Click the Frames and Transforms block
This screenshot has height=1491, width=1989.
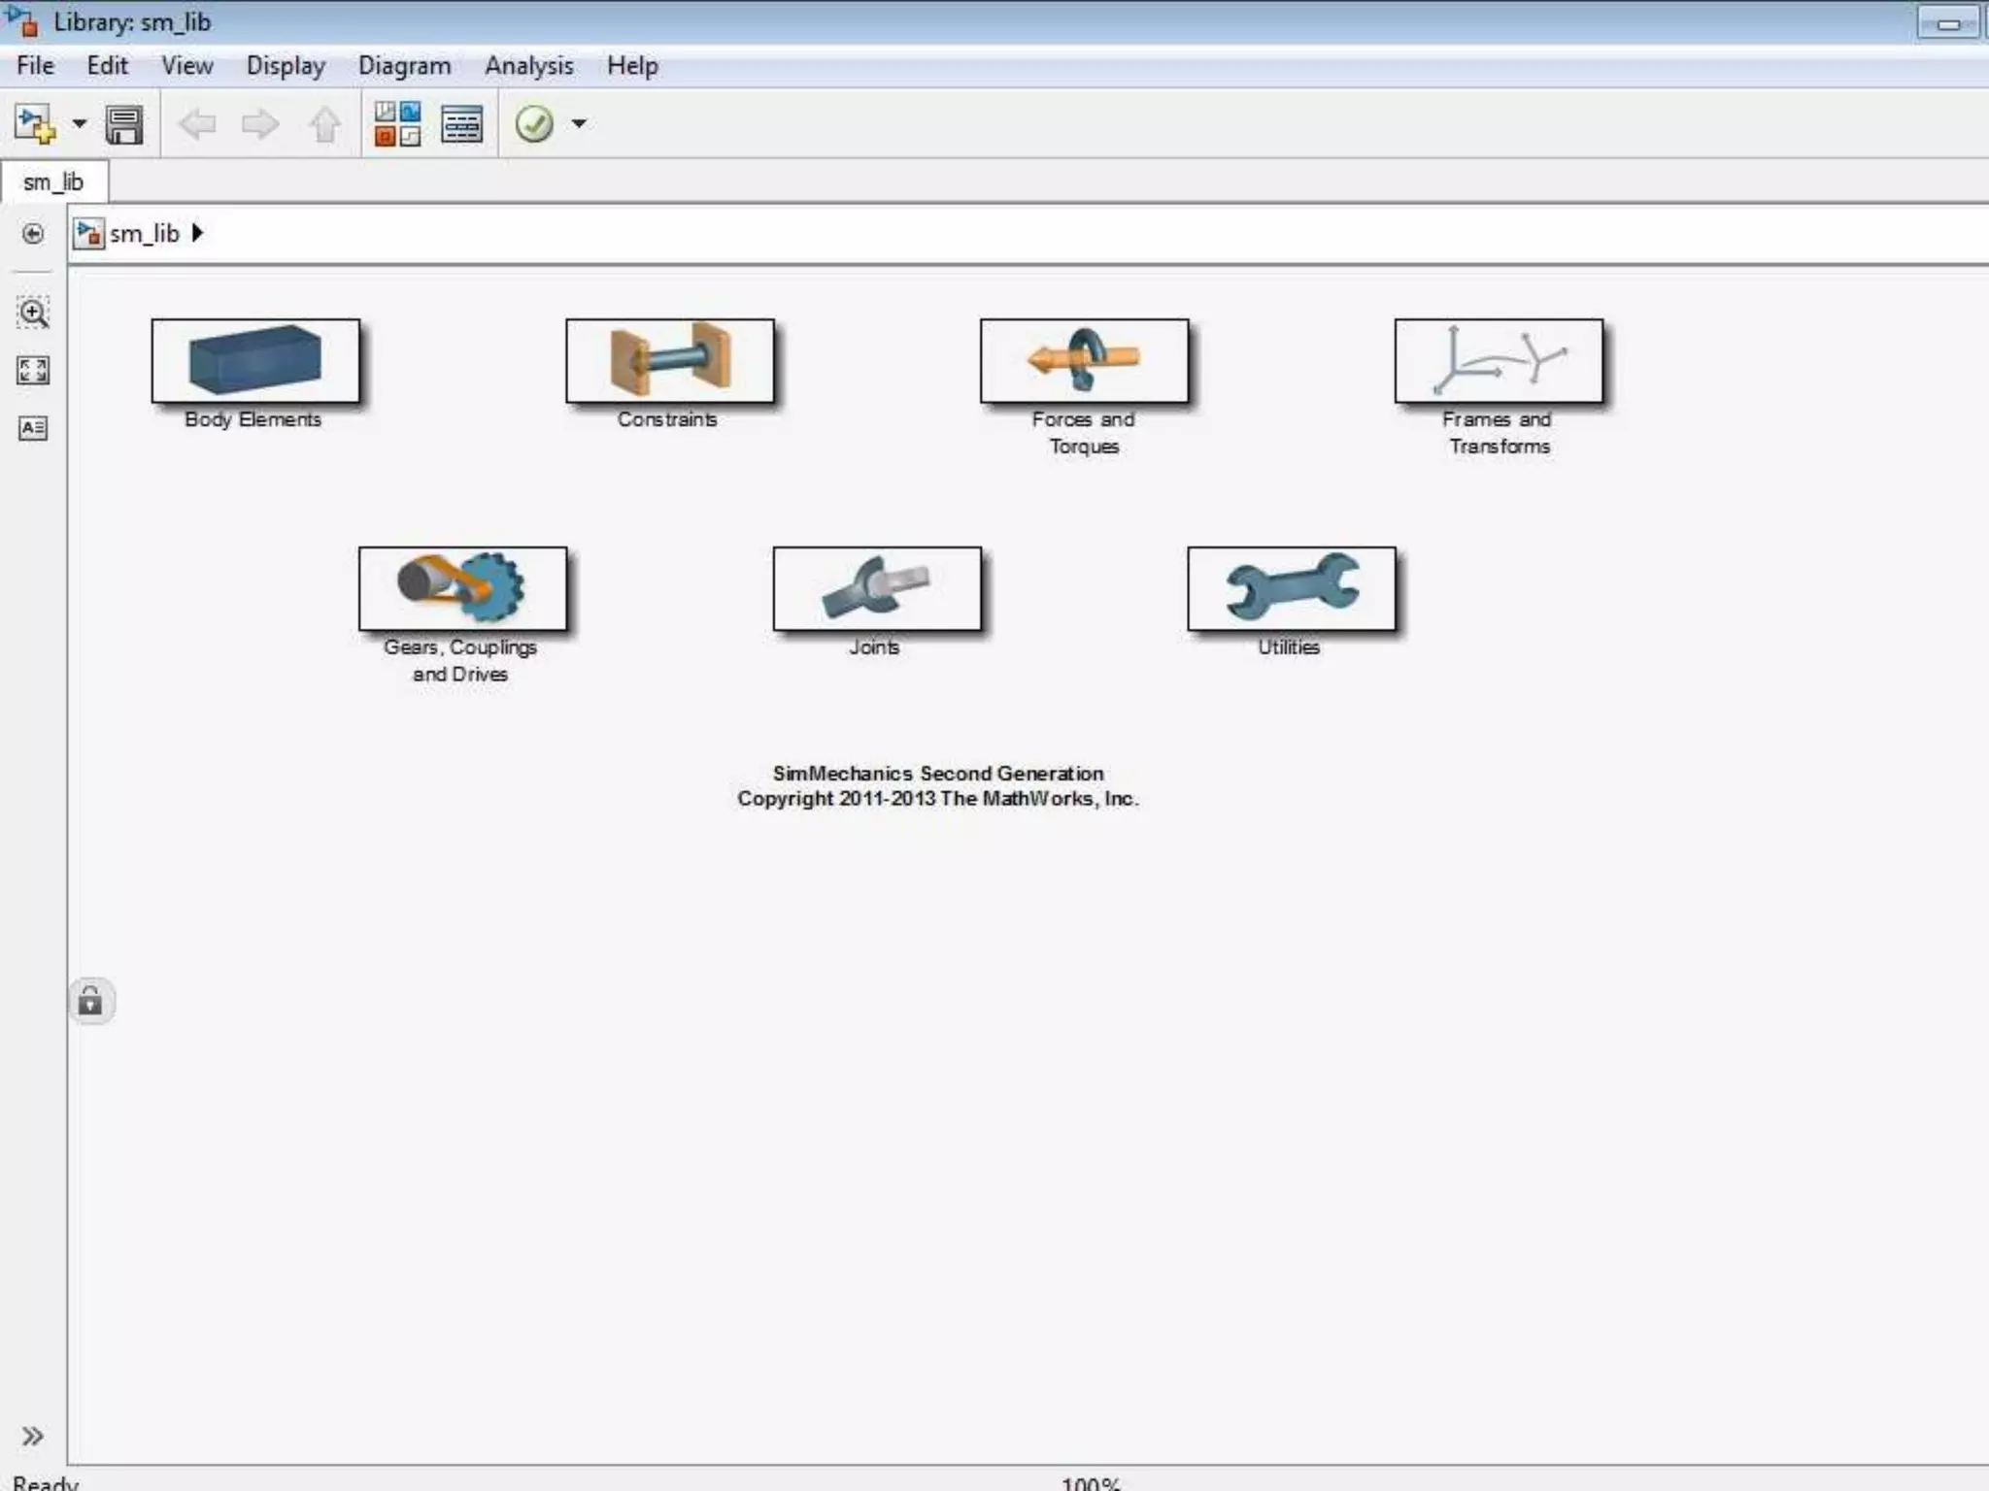click(1499, 360)
